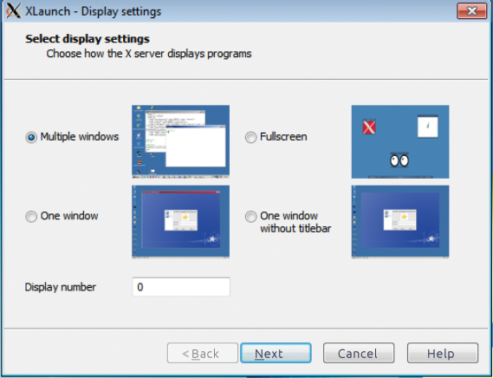Open Help for display settings
The width and height of the screenshot is (493, 378).
(x=443, y=353)
